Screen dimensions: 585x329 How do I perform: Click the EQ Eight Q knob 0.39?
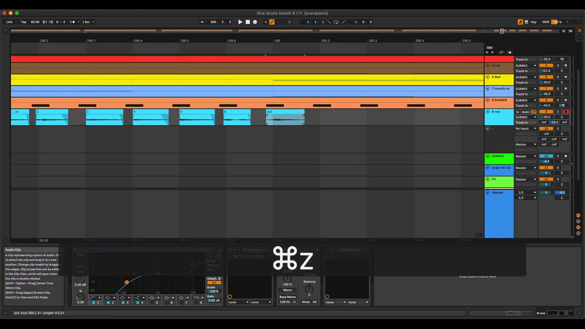80,297
